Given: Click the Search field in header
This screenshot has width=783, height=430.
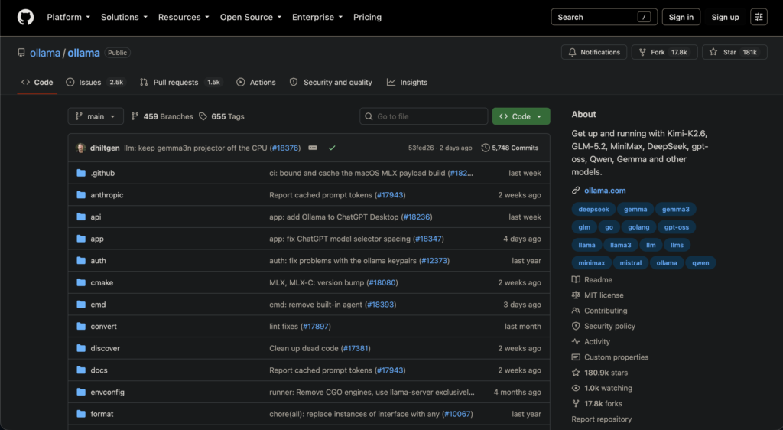Looking at the screenshot, I should point(604,17).
